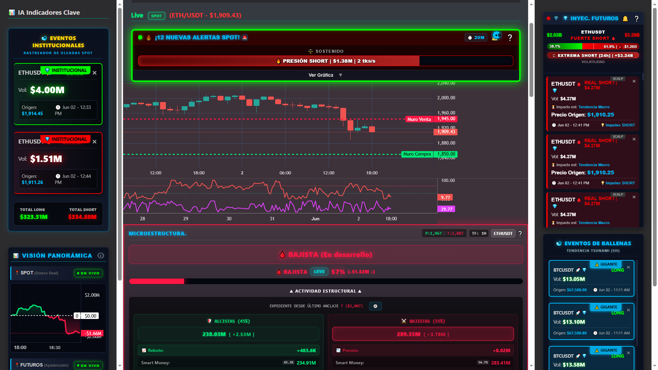Close BTCUSDT $13.10M whale card
Viewport: 658px width, 370px height.
click(x=629, y=310)
